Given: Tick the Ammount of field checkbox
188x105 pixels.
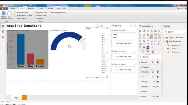Looking at the screenshot, I should point(168,45).
